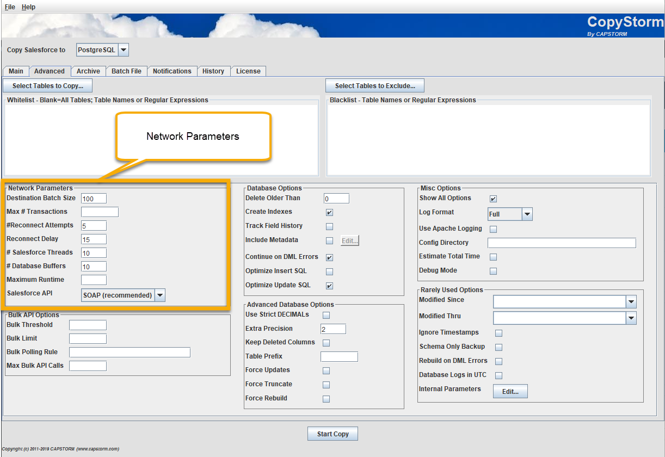Open the File menu
The image size is (665, 457).
pyautogui.click(x=10, y=7)
